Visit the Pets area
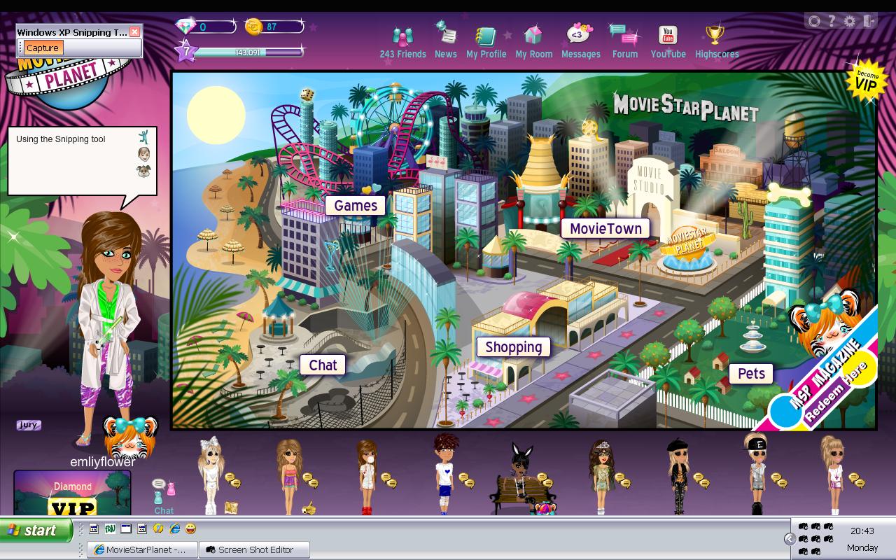896x560 pixels. pos(750,373)
